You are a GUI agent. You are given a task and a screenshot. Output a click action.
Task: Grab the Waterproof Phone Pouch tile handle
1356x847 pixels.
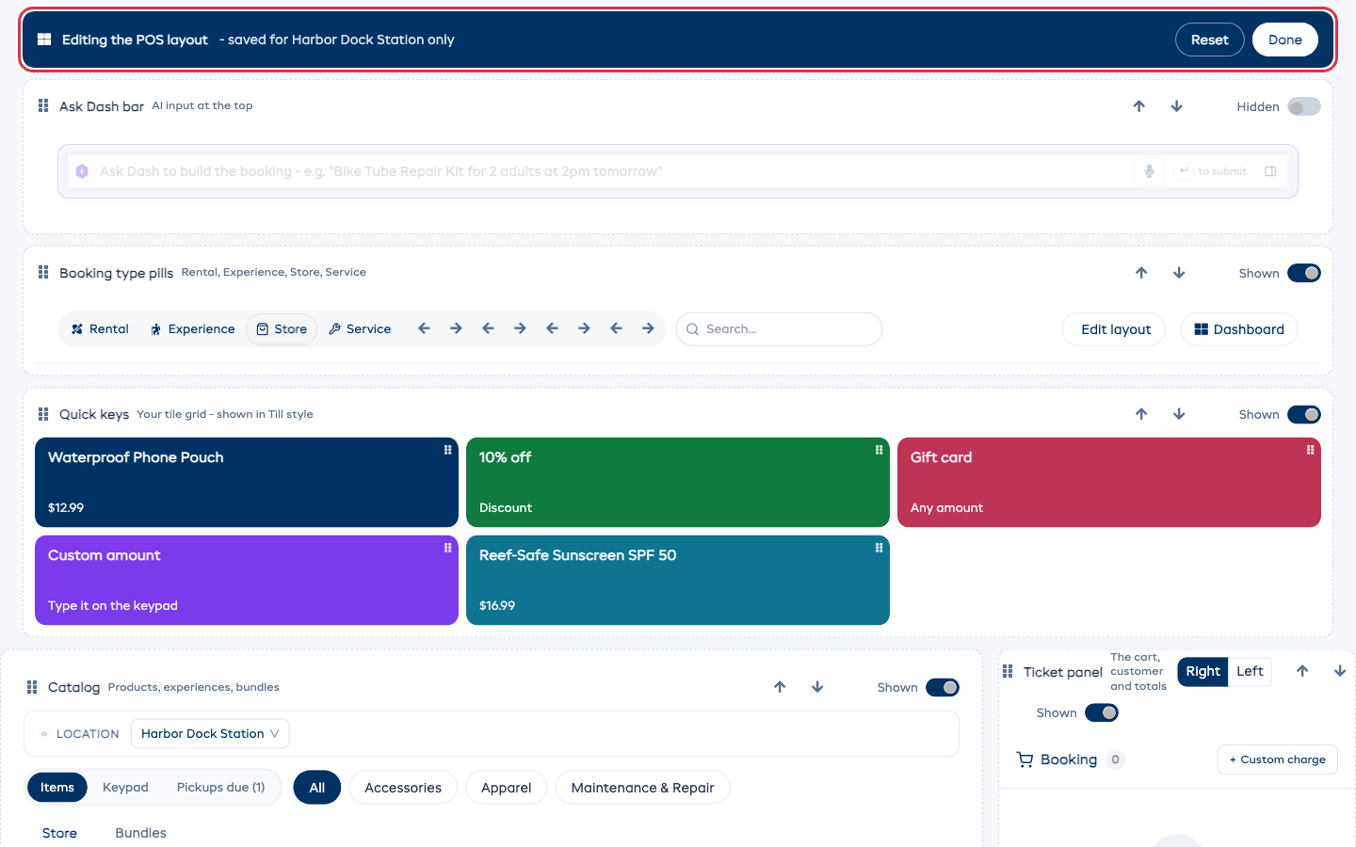[448, 450]
